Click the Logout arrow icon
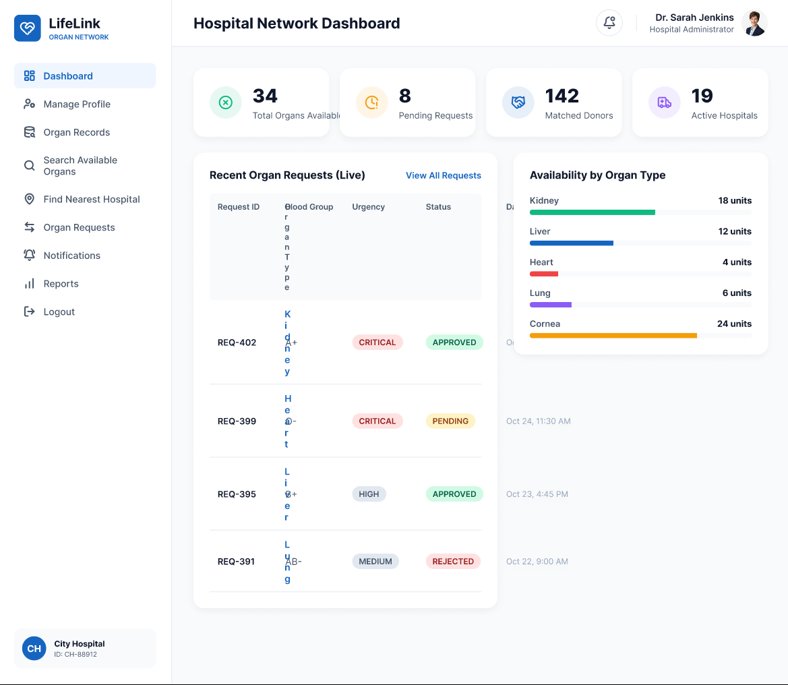 tap(30, 311)
